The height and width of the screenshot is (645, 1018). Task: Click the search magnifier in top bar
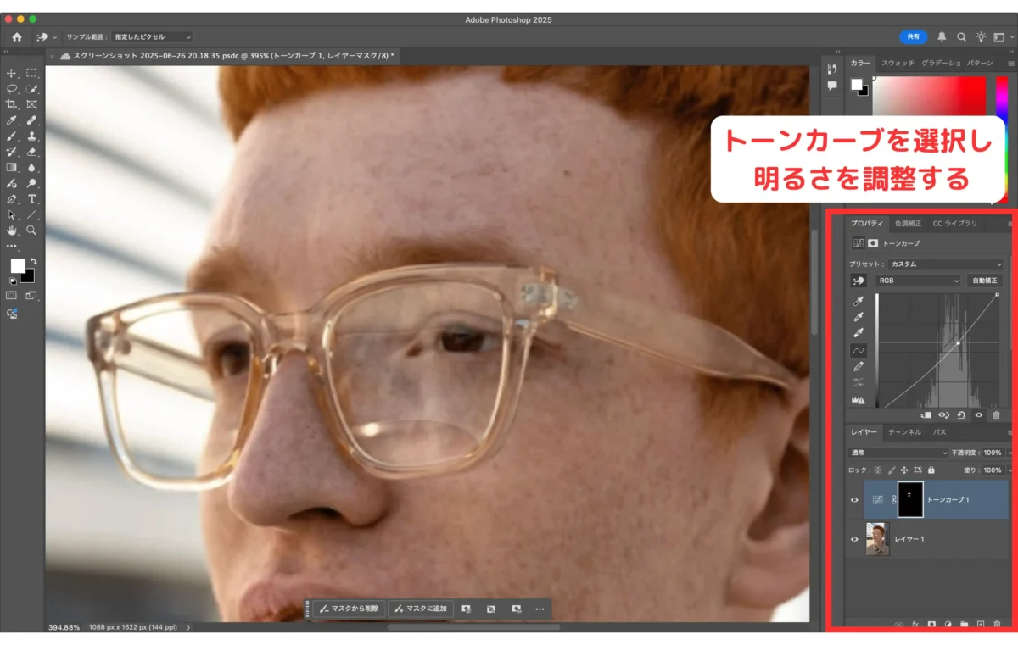click(961, 37)
